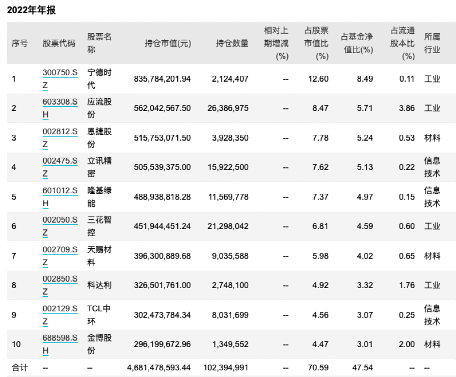Screen dimensions: 456x377
Task: Select stock name 应流股份
Action: 99,108
